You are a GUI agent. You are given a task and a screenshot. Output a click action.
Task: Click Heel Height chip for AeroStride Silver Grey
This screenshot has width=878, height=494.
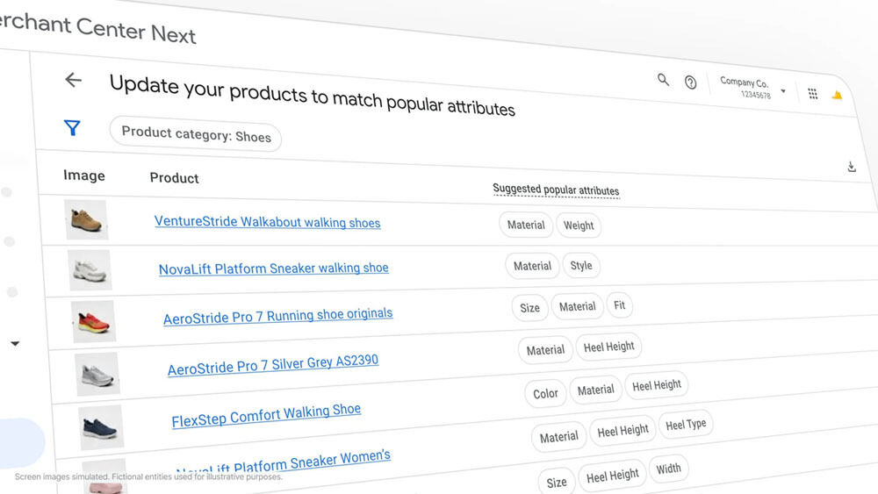[x=608, y=347]
